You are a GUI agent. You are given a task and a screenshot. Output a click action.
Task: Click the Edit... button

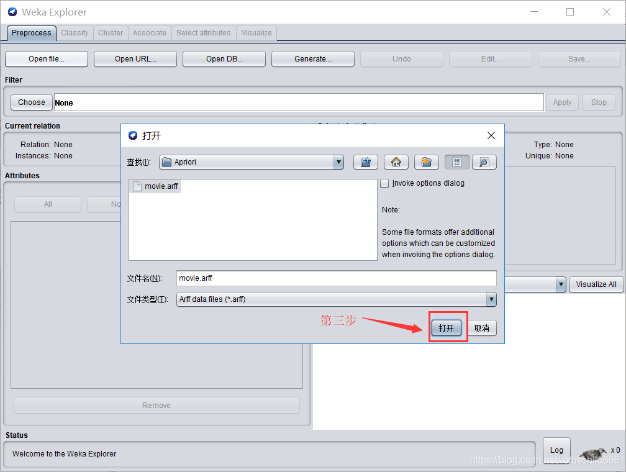click(490, 59)
